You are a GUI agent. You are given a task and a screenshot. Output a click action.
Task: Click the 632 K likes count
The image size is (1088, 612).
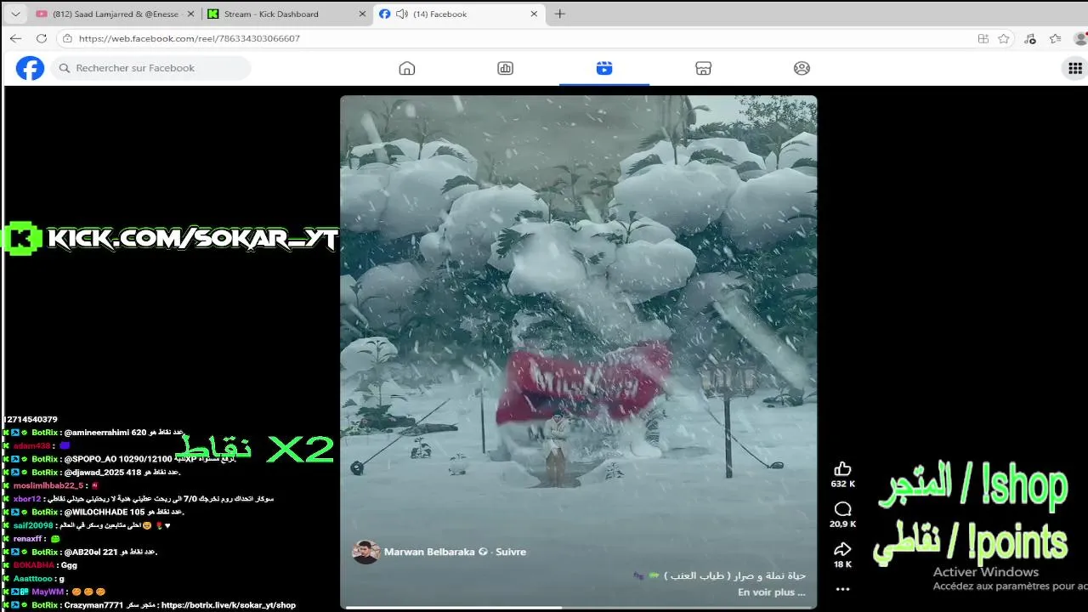[x=842, y=484]
